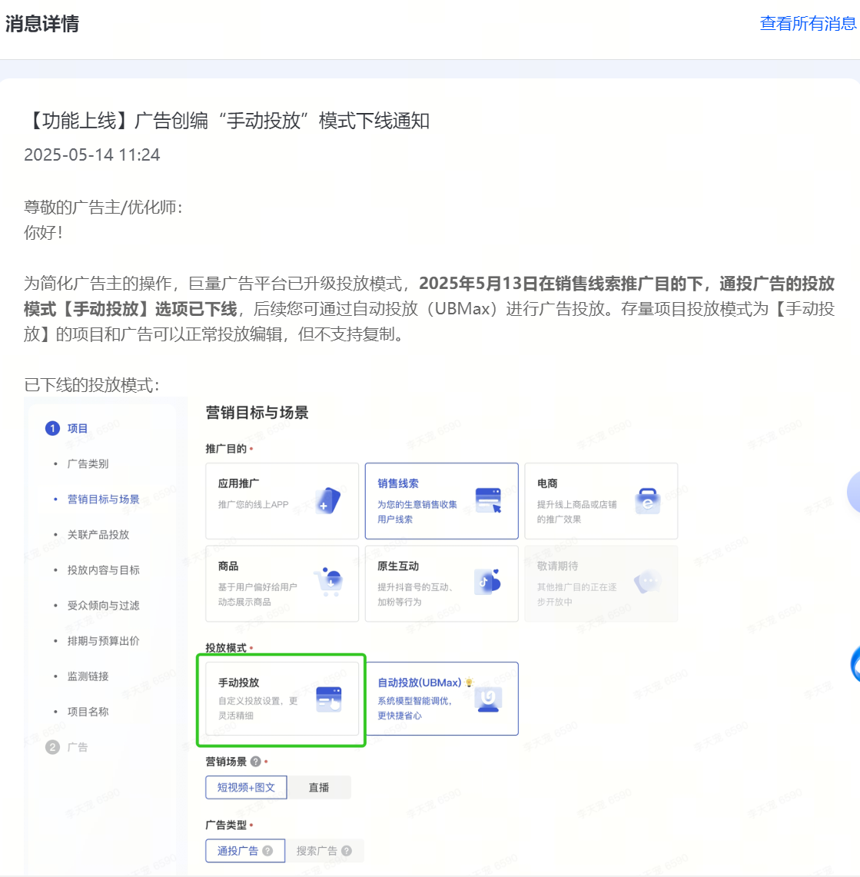Select step 1 项目 in navigation
Image resolution: width=860 pixels, height=877 pixels.
(77, 428)
